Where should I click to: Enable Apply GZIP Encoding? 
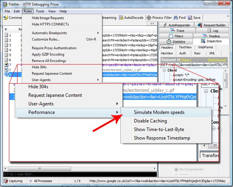click(x=62, y=54)
